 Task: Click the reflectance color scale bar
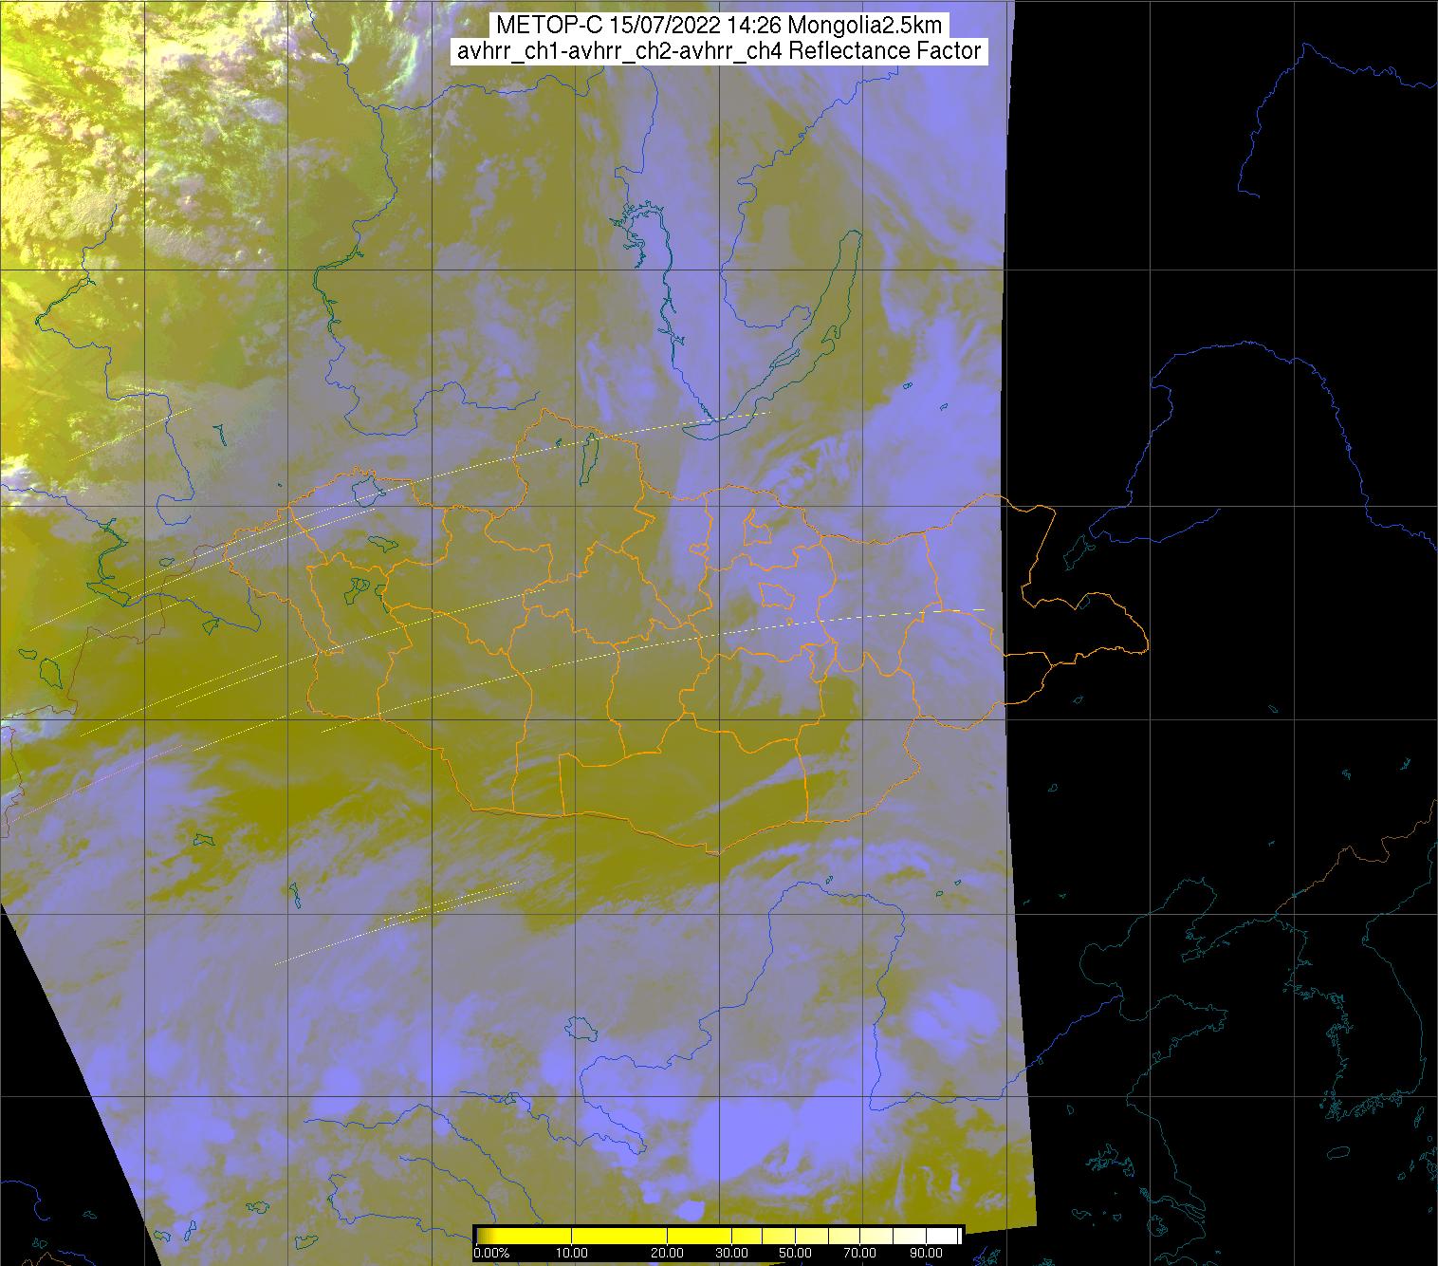point(718,1236)
